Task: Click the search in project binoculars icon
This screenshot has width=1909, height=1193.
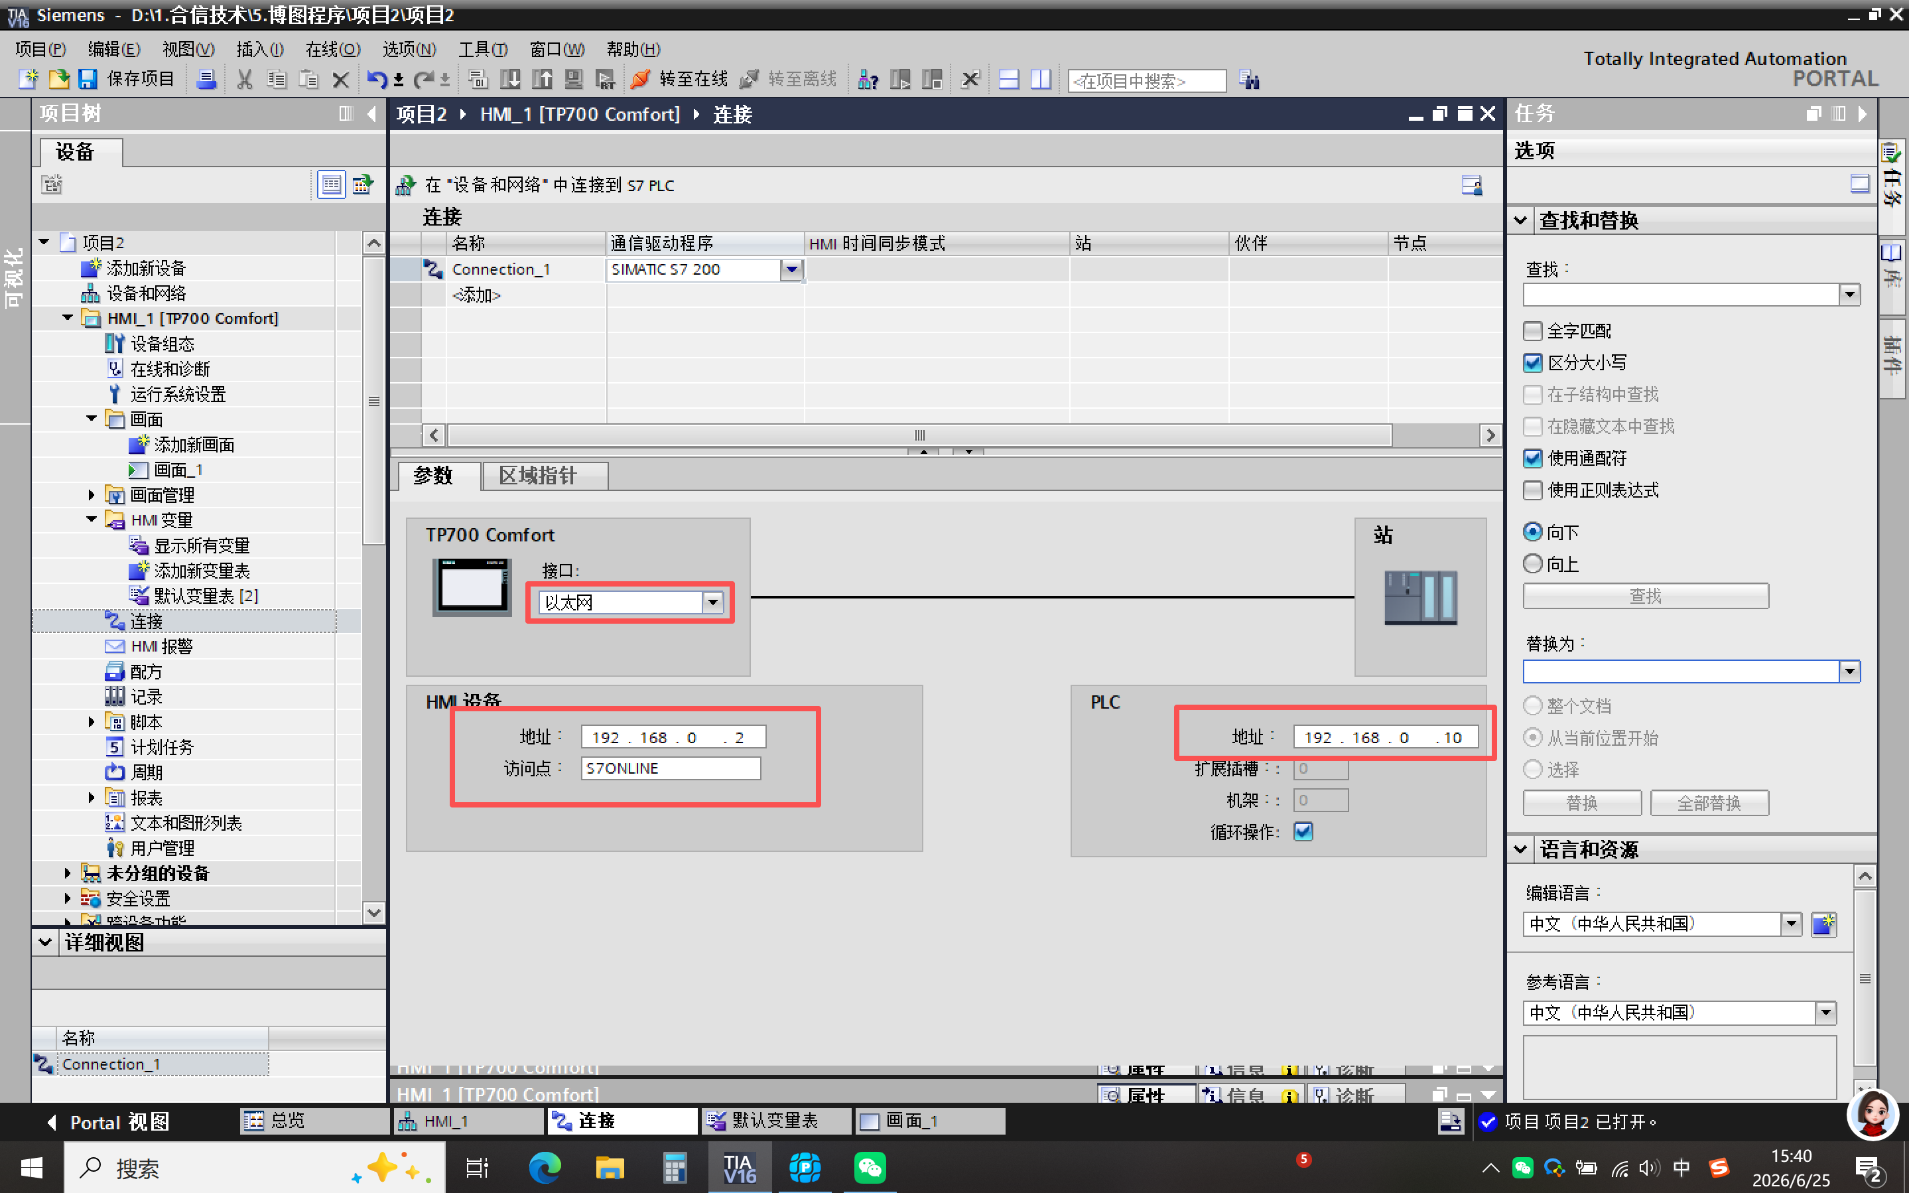Action: coord(1249,80)
